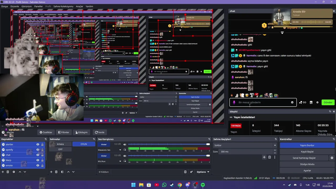Send chat message with Gönder

point(328,102)
